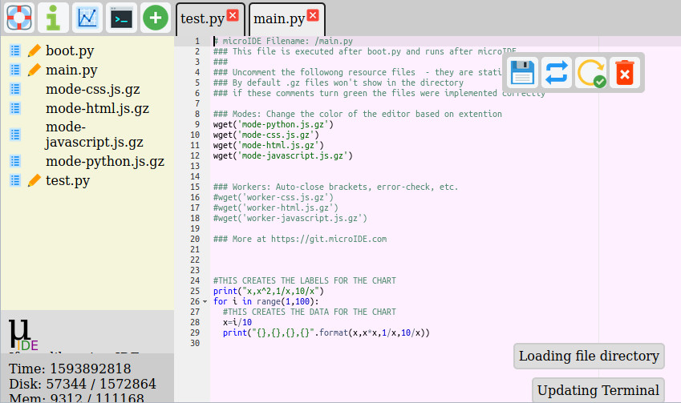This screenshot has width=681, height=403.
Task: Click the yellow reload with checkmark icon
Action: point(590,73)
